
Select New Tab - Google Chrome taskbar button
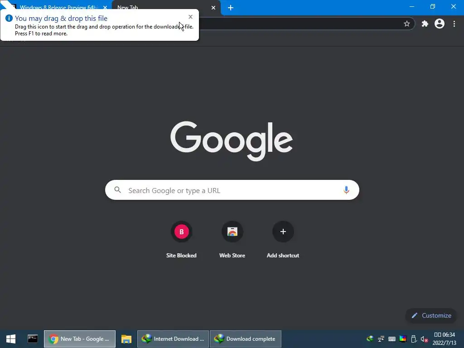pyautogui.click(x=80, y=339)
